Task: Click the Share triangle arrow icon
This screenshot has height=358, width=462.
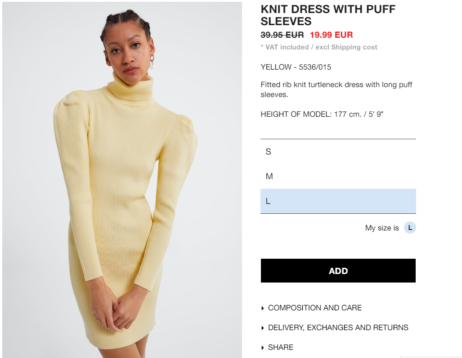Action: 263,348
